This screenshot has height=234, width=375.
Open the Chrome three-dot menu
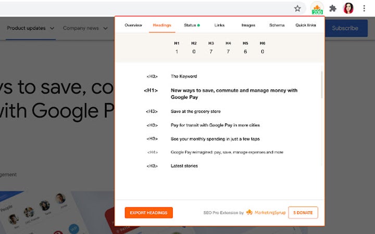(364, 8)
